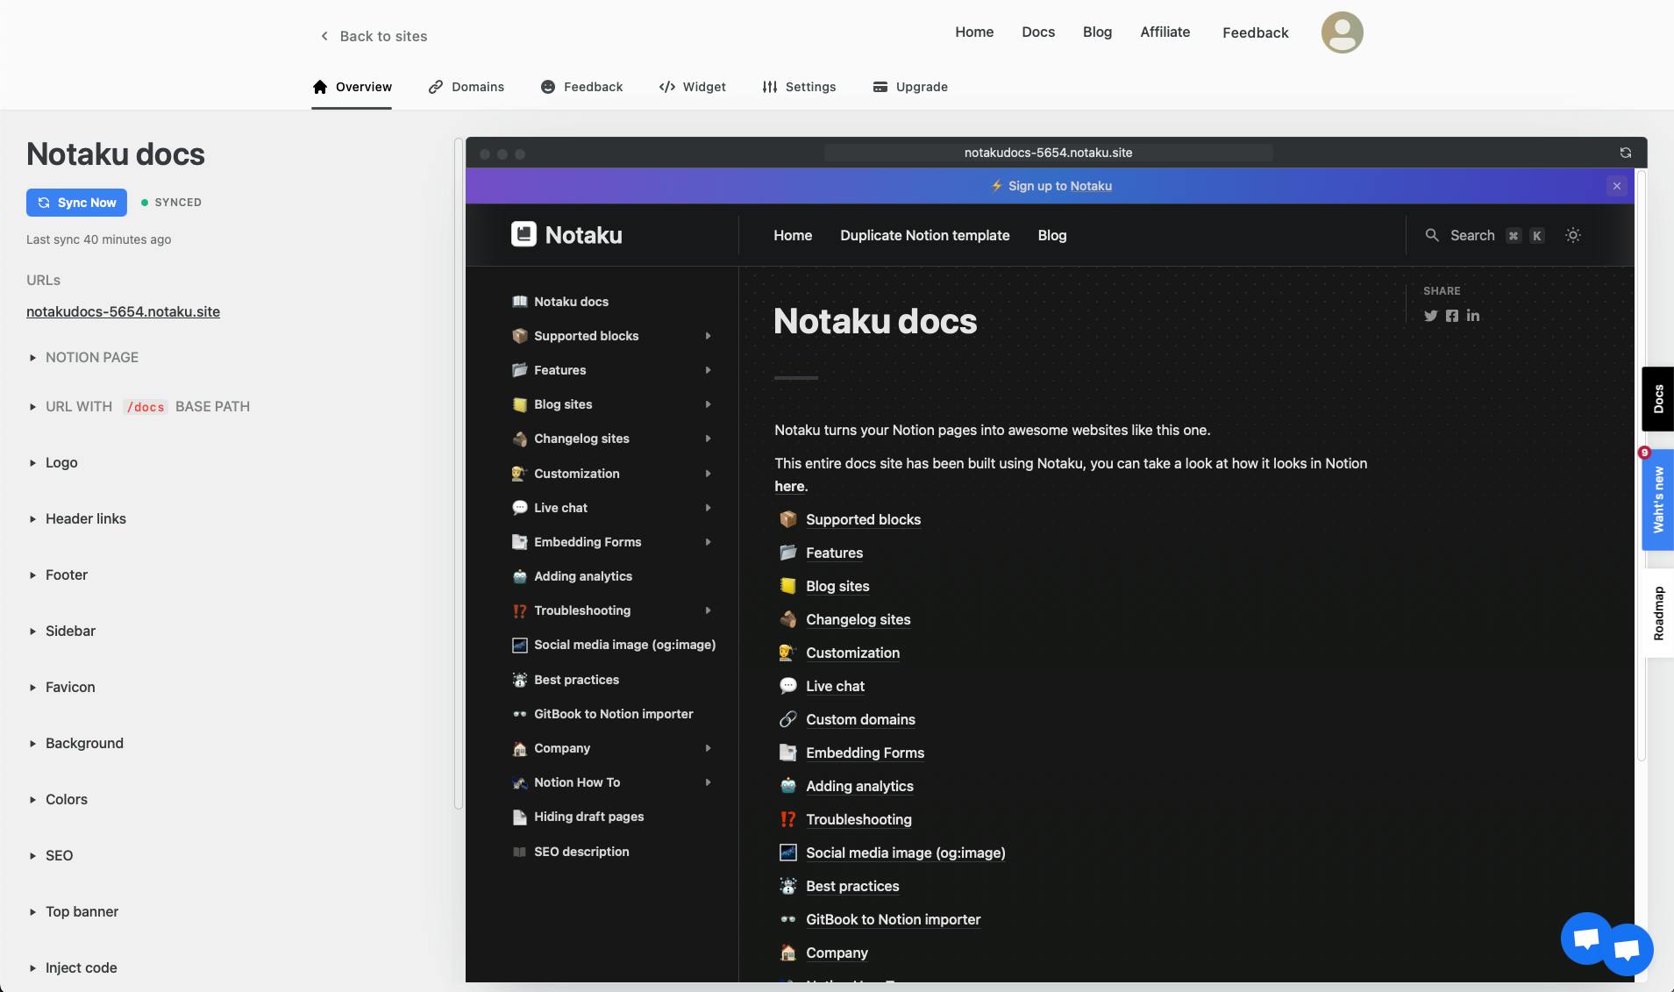Share page via Twitter icon
1674x992 pixels.
[1430, 316]
